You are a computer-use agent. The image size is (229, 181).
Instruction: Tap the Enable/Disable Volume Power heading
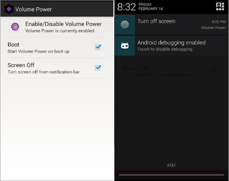click(x=63, y=24)
